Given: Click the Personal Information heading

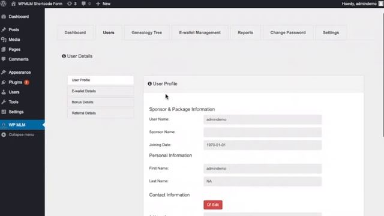Looking at the screenshot, I should pos(170,155).
